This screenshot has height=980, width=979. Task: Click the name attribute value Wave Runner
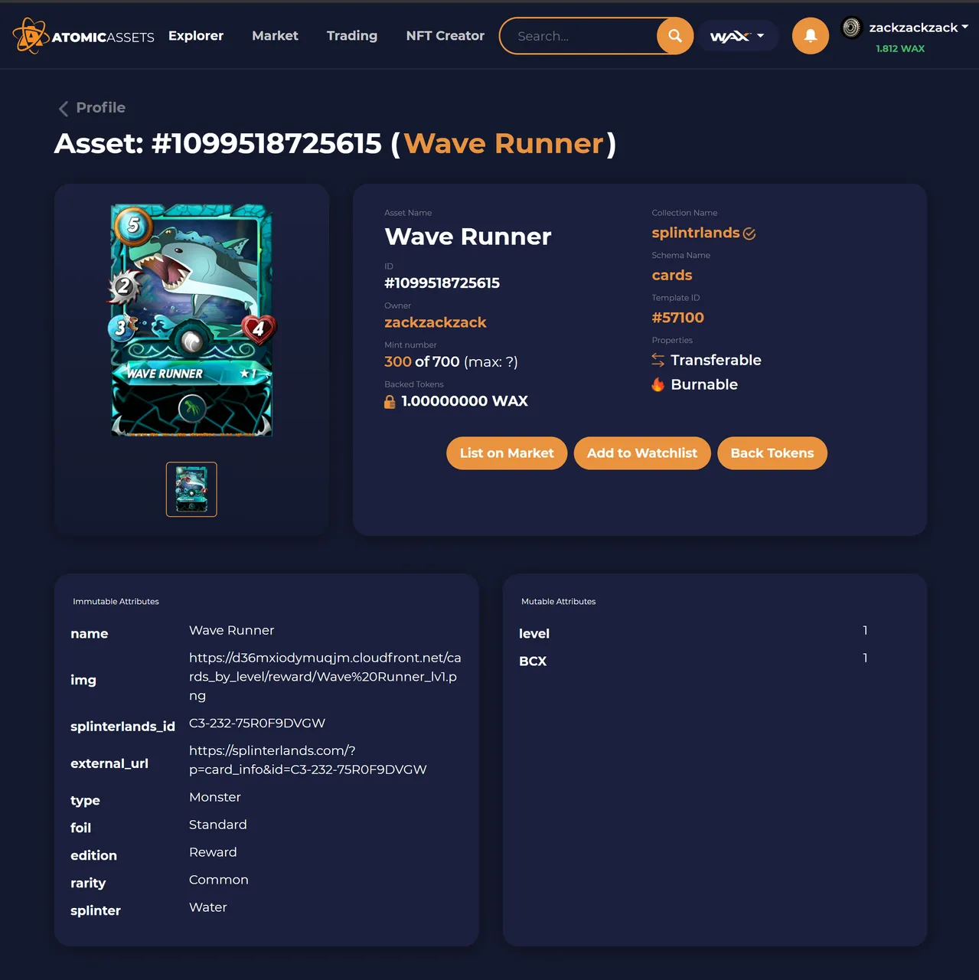tap(232, 630)
